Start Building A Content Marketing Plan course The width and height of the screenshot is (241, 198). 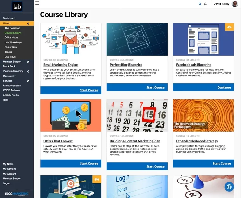(155, 167)
